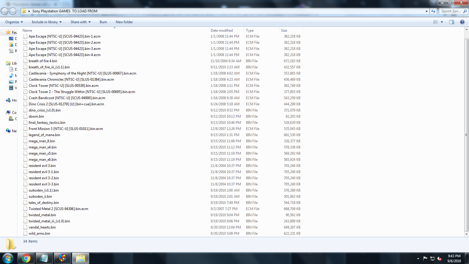Screen dimensions: 469x264
Task: Select Twisted Metal 2 ecm file
Action: [x=58, y=209]
